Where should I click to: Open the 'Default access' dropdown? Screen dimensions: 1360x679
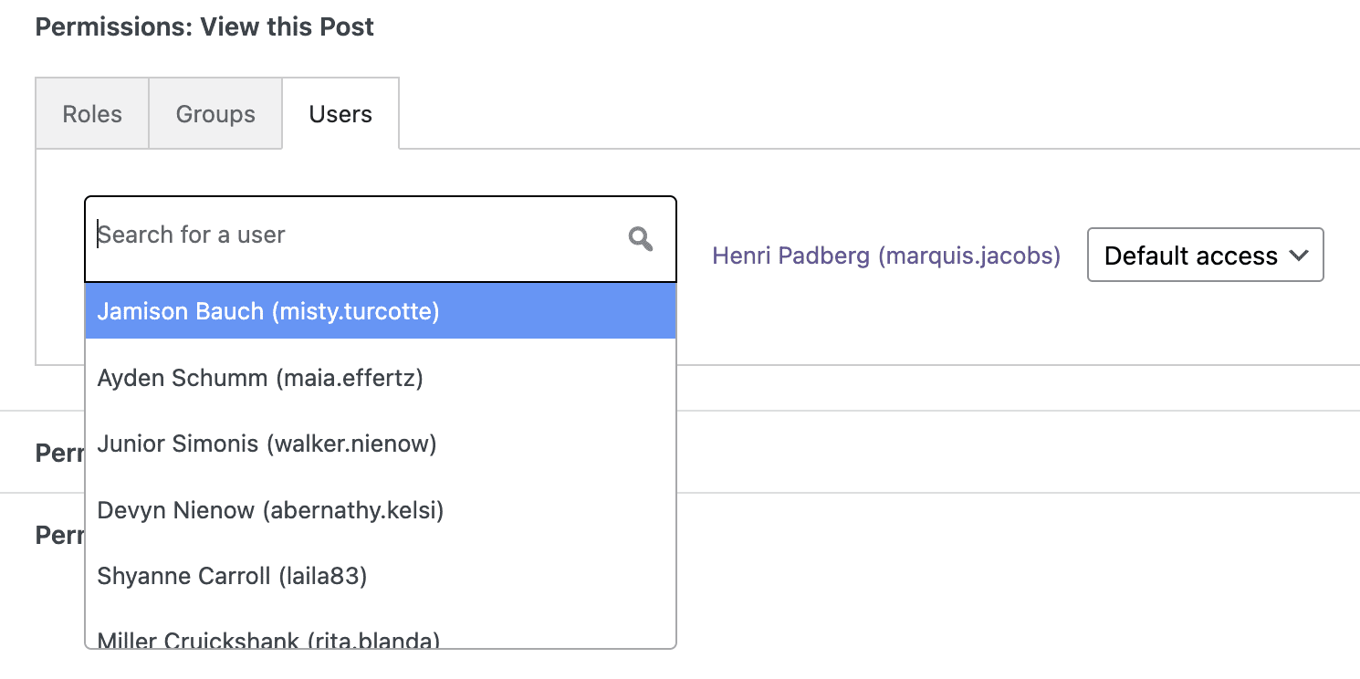pyautogui.click(x=1205, y=256)
